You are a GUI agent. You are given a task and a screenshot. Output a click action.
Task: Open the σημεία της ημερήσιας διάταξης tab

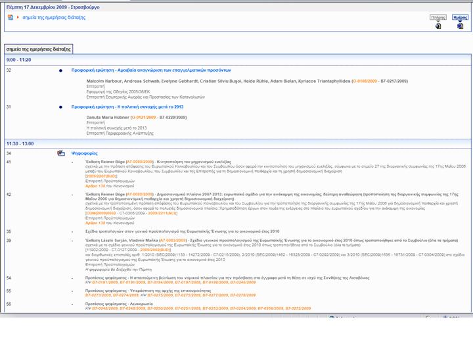coord(38,49)
